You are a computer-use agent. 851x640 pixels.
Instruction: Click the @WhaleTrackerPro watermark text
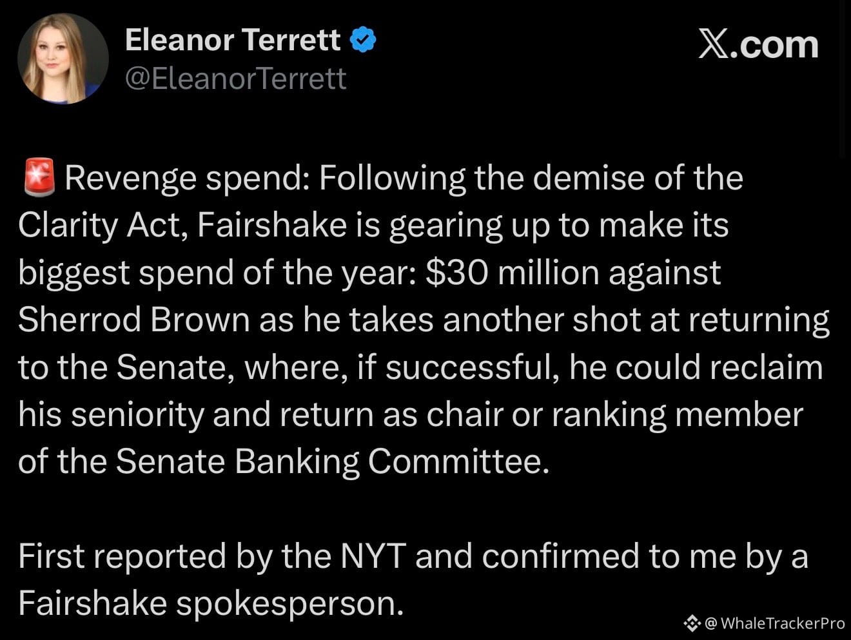coord(775,623)
